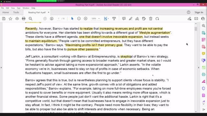Open the Edit menu
This screenshot has width=207, height=116.
pyautogui.click(x=7, y=8)
